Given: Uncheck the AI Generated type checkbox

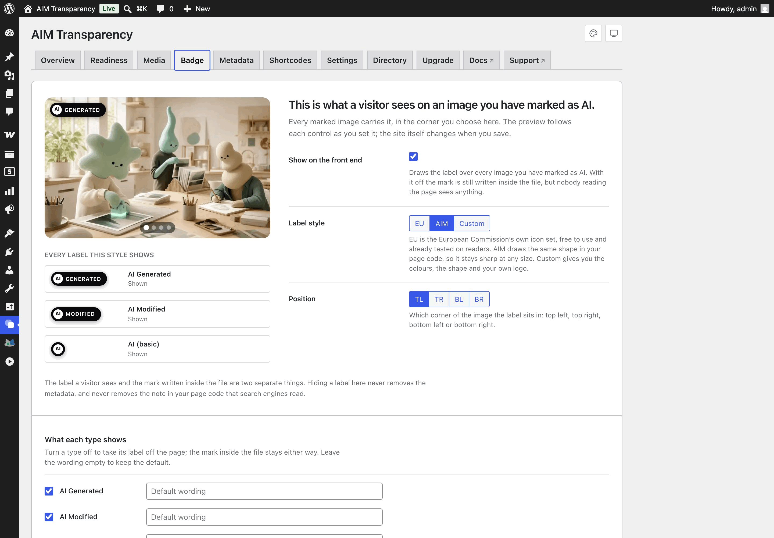Looking at the screenshot, I should pos(49,491).
